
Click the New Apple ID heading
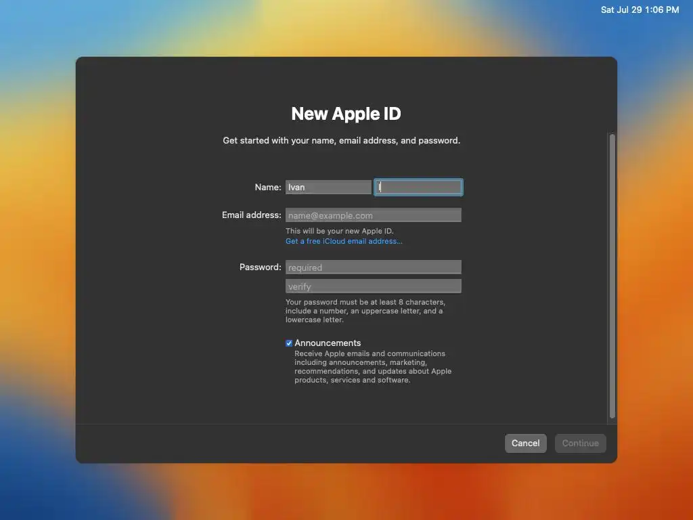346,114
